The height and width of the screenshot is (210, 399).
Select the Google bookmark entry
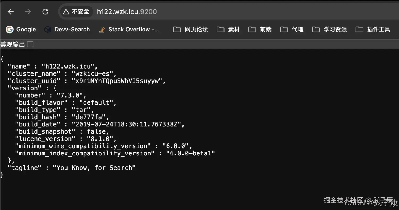pos(21,29)
